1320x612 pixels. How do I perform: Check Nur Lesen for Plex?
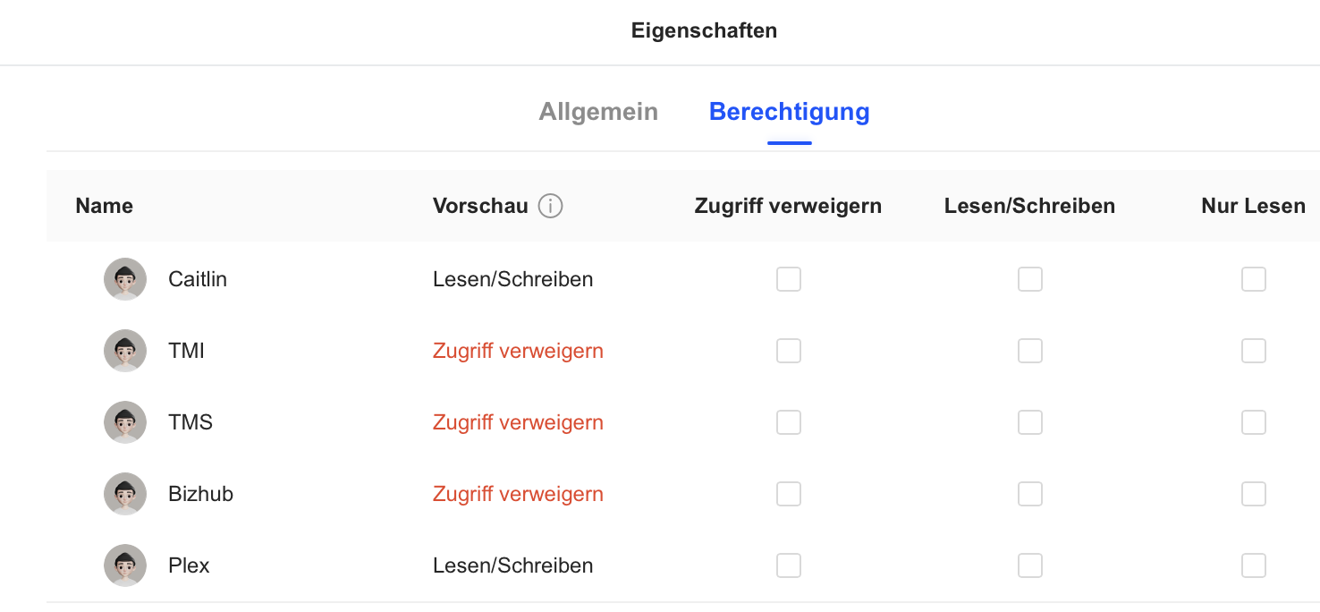click(x=1254, y=565)
